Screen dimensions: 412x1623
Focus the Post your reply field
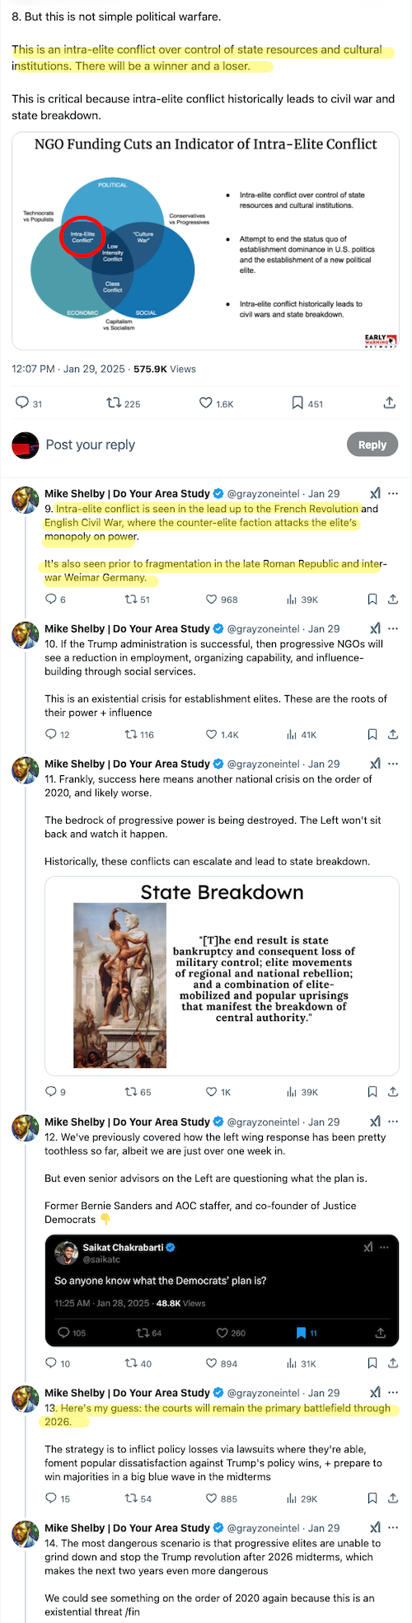coord(190,445)
